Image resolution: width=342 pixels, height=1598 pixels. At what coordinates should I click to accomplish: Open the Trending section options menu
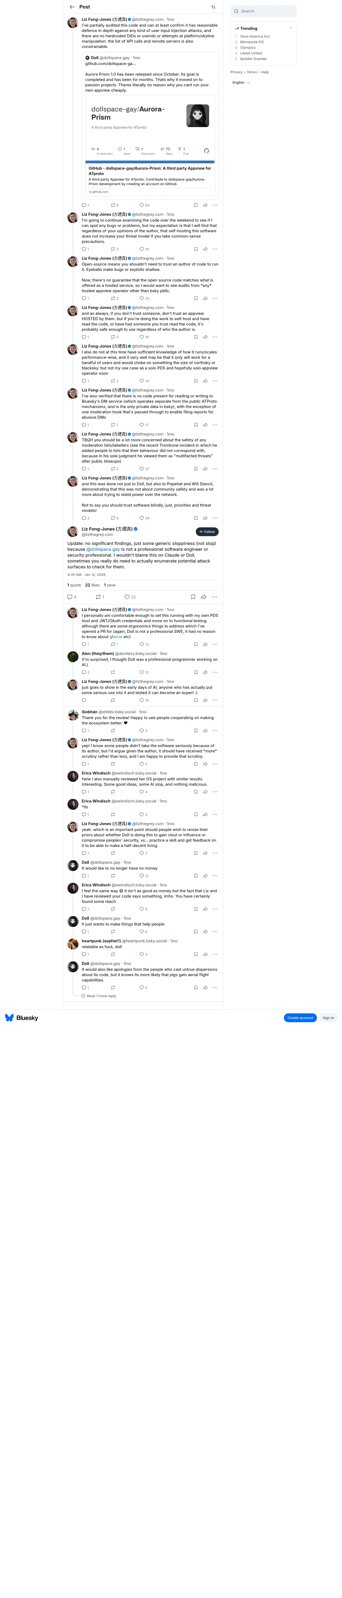[x=291, y=28]
